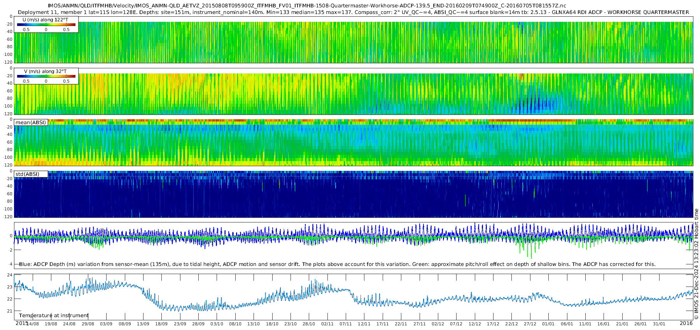The height and width of the screenshot is (330, 700).
Task: Click the 0.5 max value on U colorbar
Action: [66, 30]
